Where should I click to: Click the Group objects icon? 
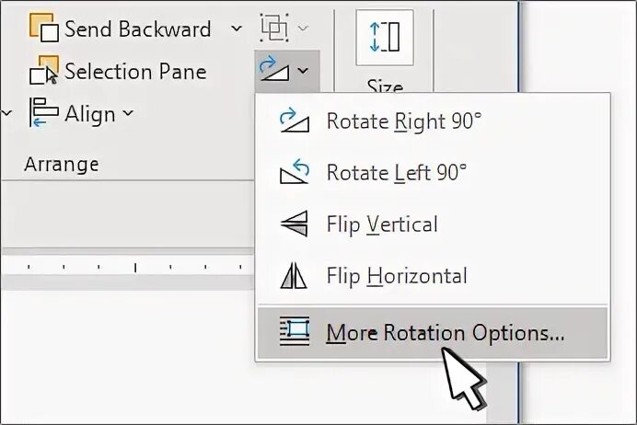[272, 28]
